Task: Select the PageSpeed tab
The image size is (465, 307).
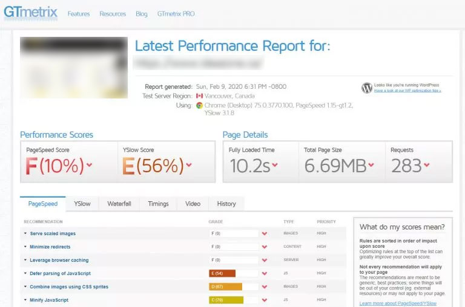Action: (43, 204)
